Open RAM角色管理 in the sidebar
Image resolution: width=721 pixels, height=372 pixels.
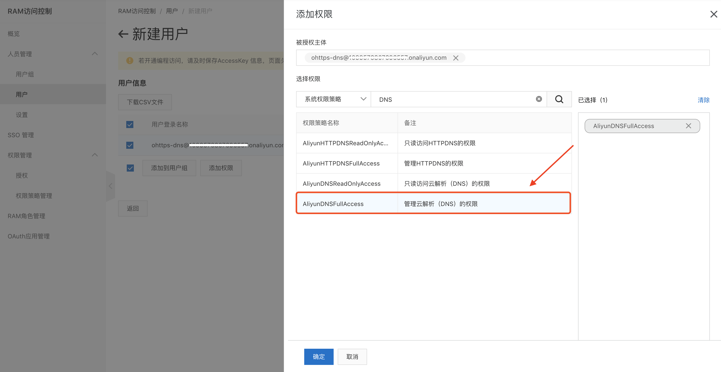pyautogui.click(x=26, y=216)
